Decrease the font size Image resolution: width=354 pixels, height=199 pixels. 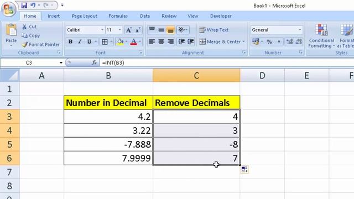click(138, 30)
